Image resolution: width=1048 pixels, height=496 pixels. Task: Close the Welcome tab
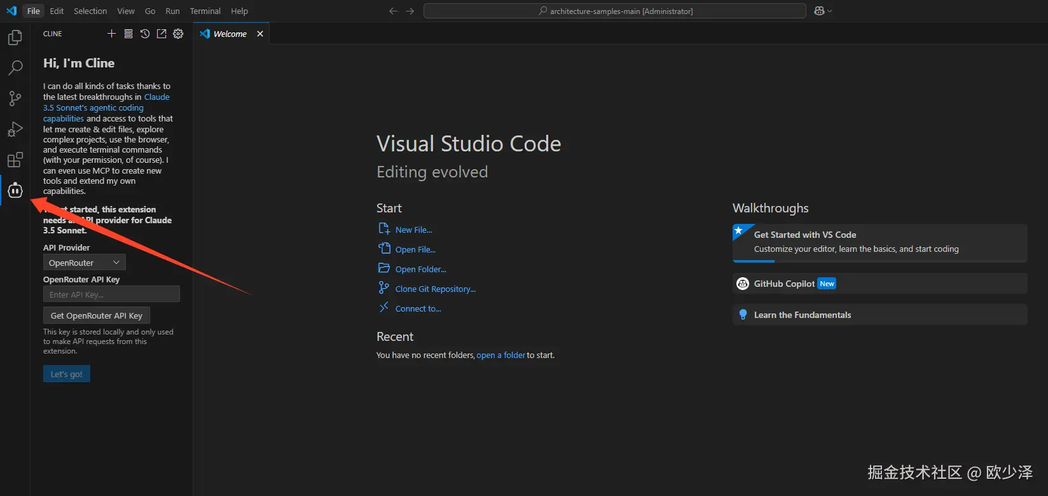click(260, 34)
